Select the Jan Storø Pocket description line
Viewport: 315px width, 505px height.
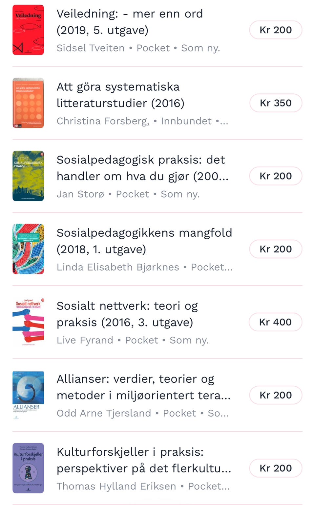(x=128, y=194)
